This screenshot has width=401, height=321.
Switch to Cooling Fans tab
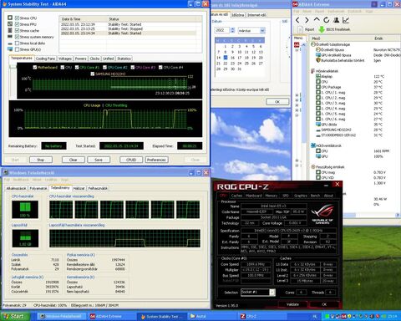[x=45, y=59]
